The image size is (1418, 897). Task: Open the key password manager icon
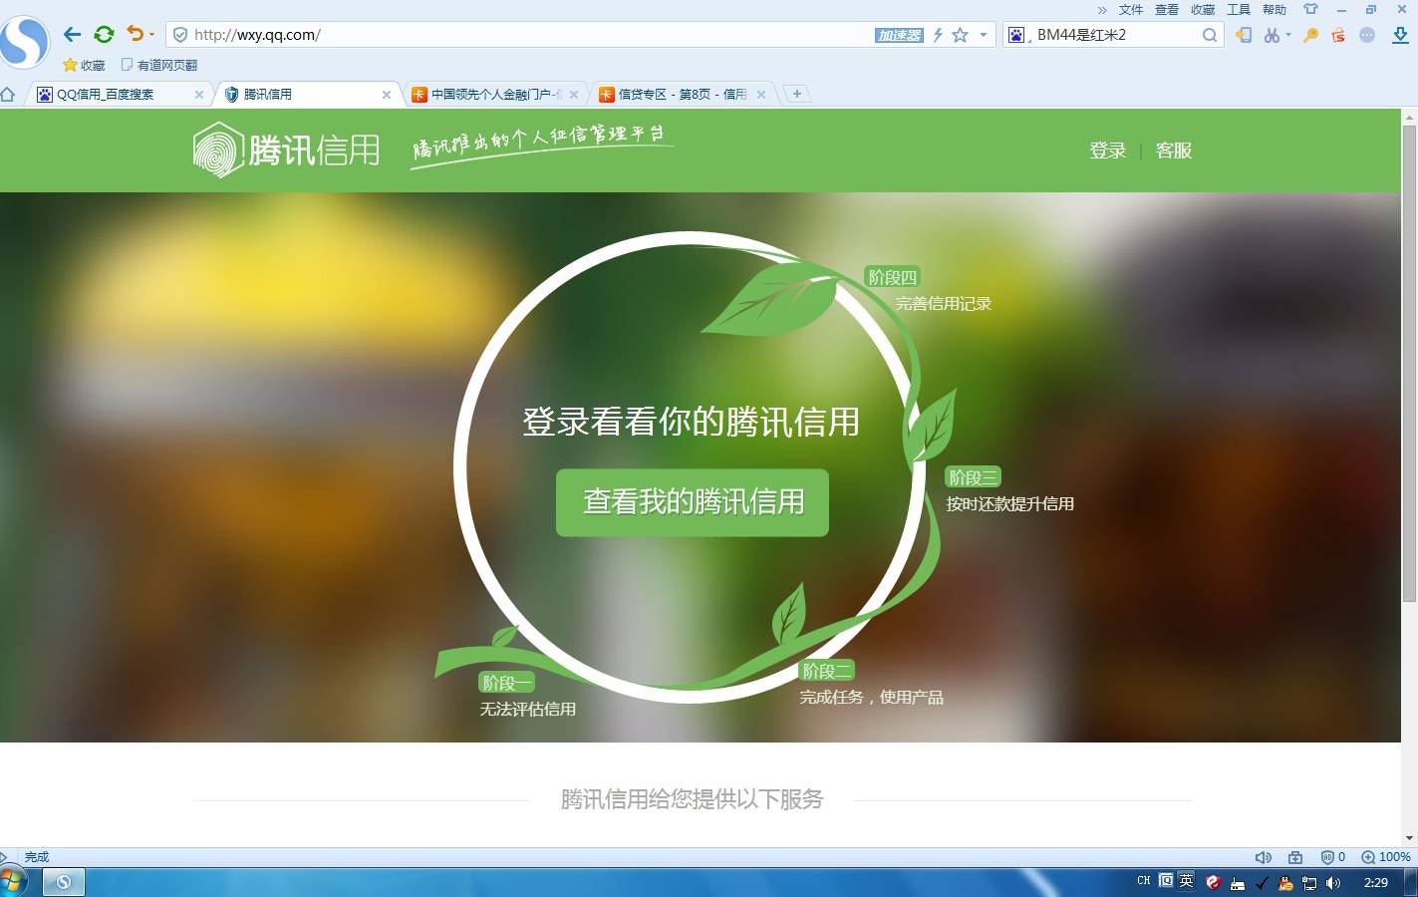tap(1311, 35)
